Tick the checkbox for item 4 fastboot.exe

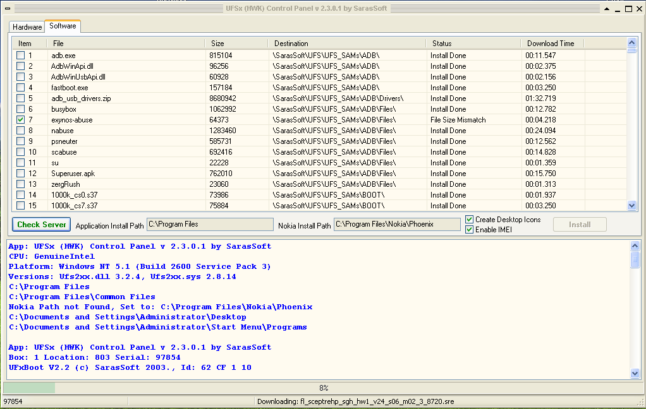click(x=21, y=87)
